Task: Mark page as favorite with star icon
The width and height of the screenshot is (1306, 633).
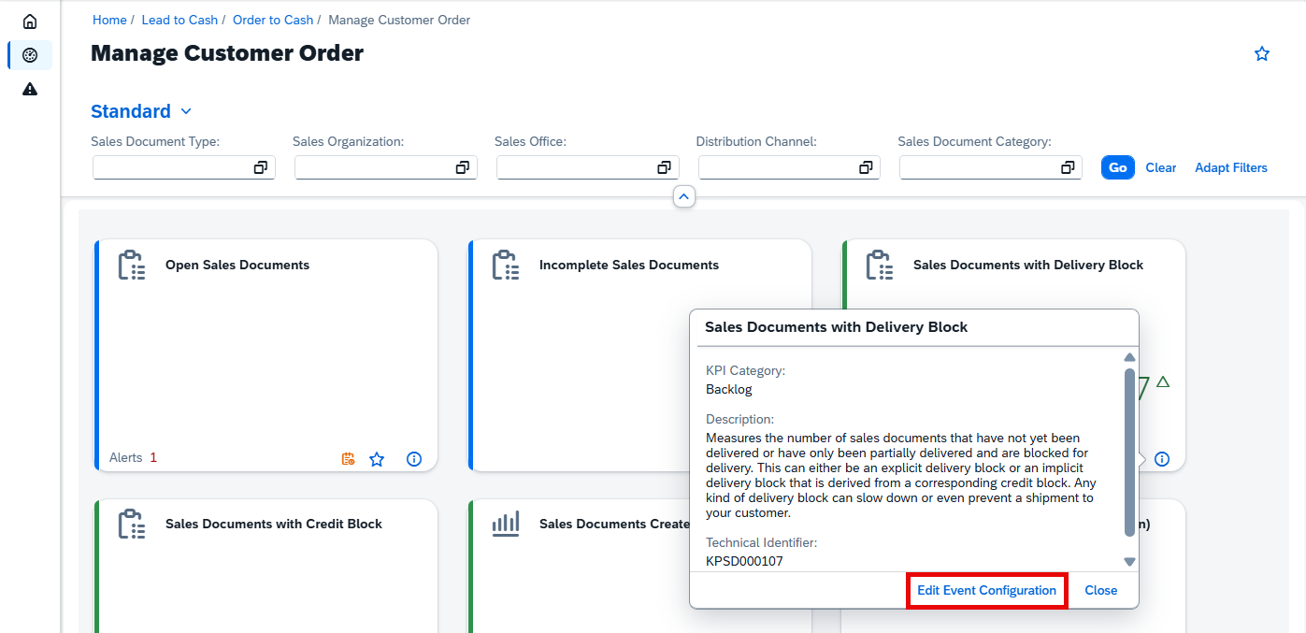Action: [x=1262, y=54]
